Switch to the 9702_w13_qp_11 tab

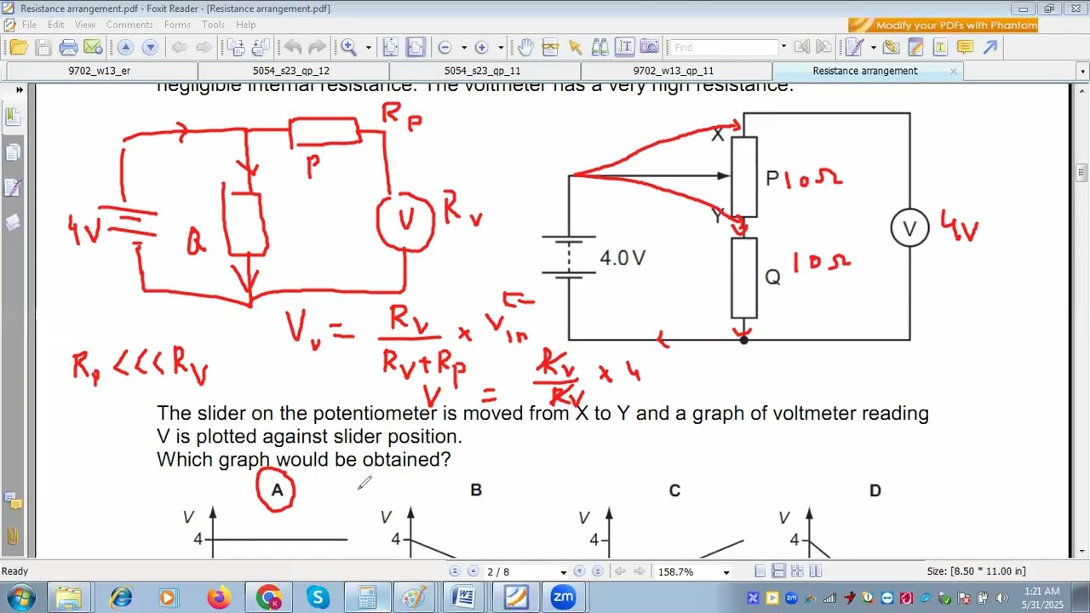click(x=674, y=72)
